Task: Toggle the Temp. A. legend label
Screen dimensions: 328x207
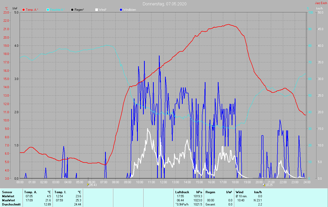Action: pos(32,10)
